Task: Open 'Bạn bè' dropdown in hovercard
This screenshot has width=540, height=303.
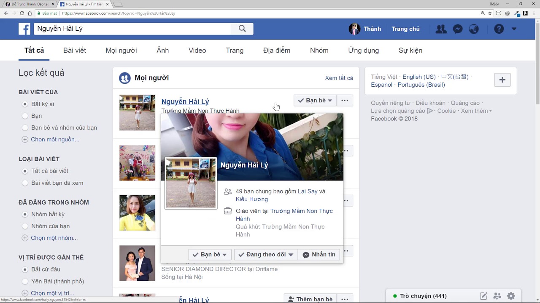Action: pyautogui.click(x=210, y=255)
